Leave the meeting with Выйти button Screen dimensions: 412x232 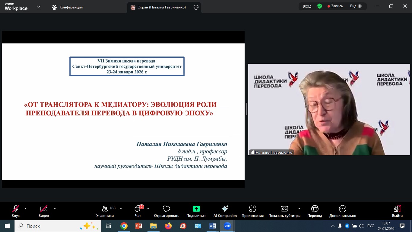(397, 209)
